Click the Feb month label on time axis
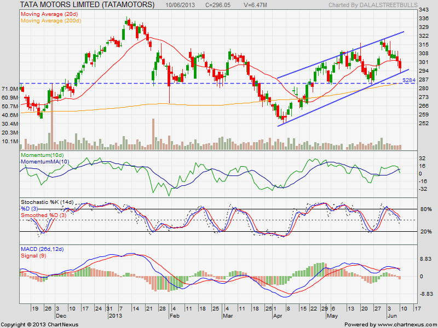The width and height of the screenshot is (438, 328). 174,316
